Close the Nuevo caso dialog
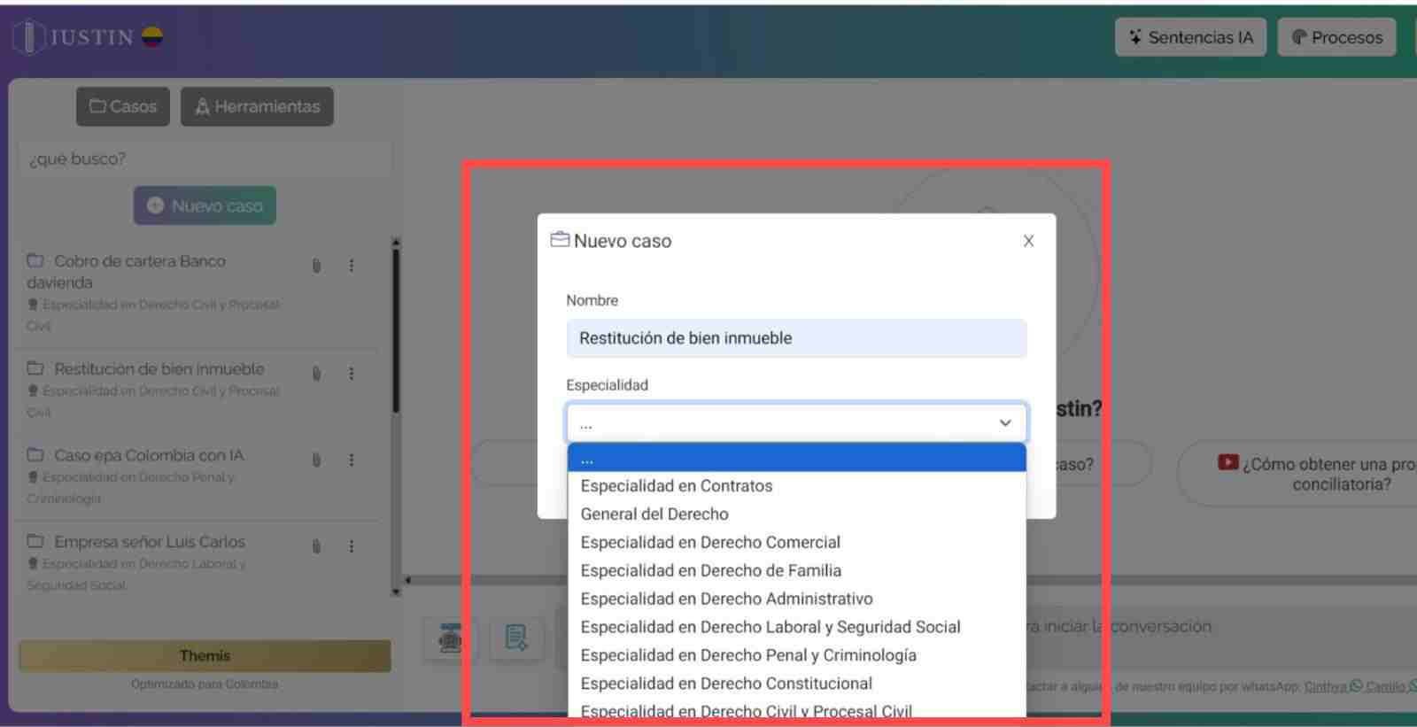1417x727 pixels. tap(1028, 241)
